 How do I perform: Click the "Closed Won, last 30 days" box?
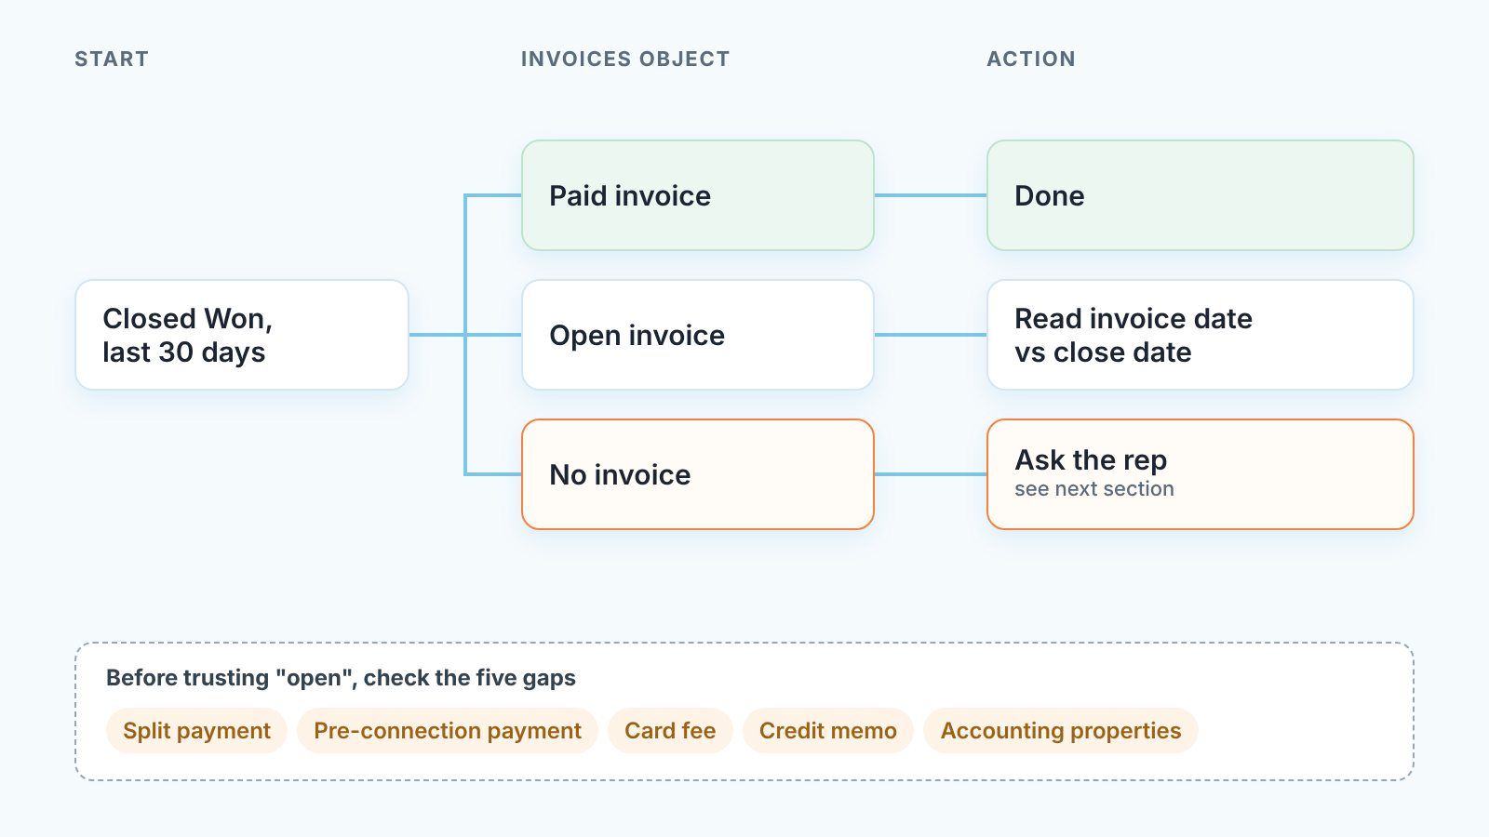click(x=242, y=335)
